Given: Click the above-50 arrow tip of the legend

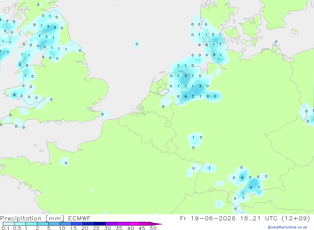Looking at the screenshot, I should pos(157,224).
